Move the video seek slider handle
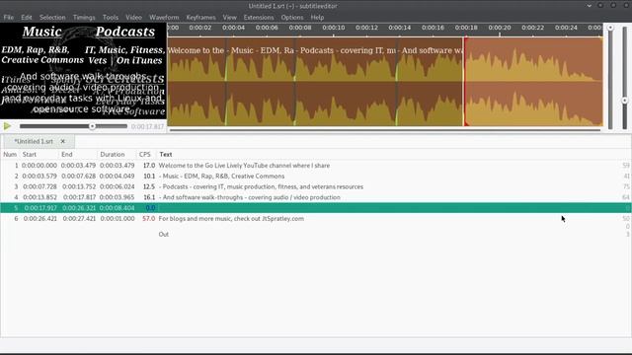Image resolution: width=632 pixels, height=355 pixels. point(92,126)
